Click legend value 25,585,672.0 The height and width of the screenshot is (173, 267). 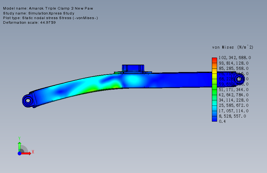click(x=234, y=105)
